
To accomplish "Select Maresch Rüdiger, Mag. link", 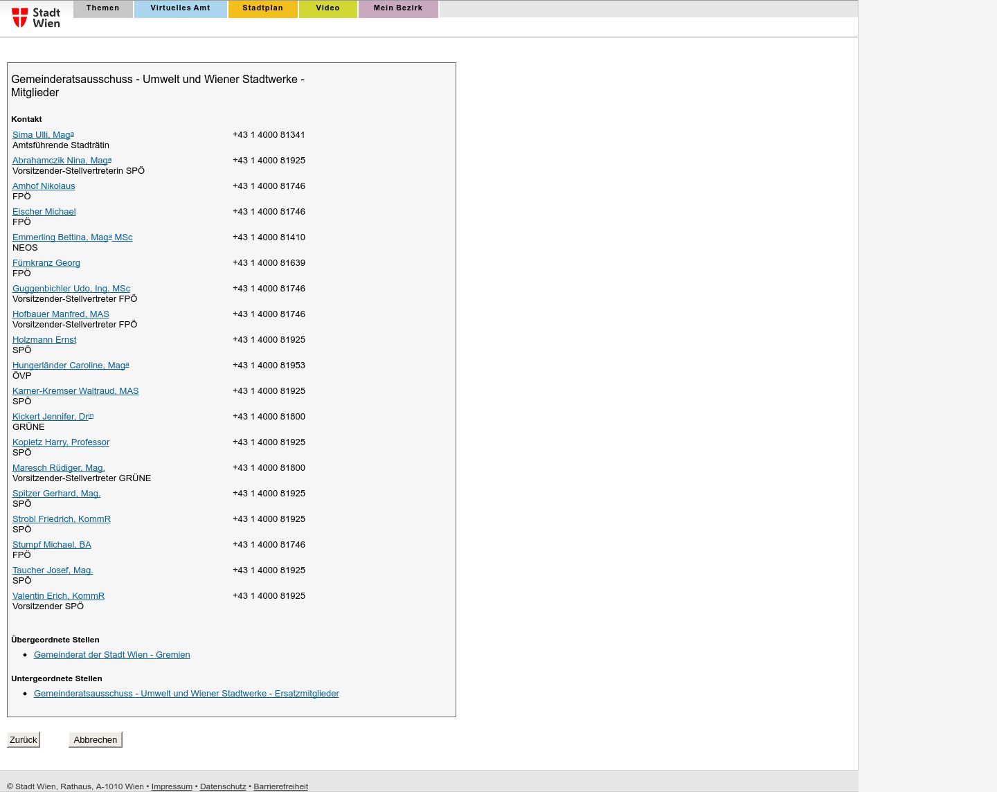I will [59, 468].
